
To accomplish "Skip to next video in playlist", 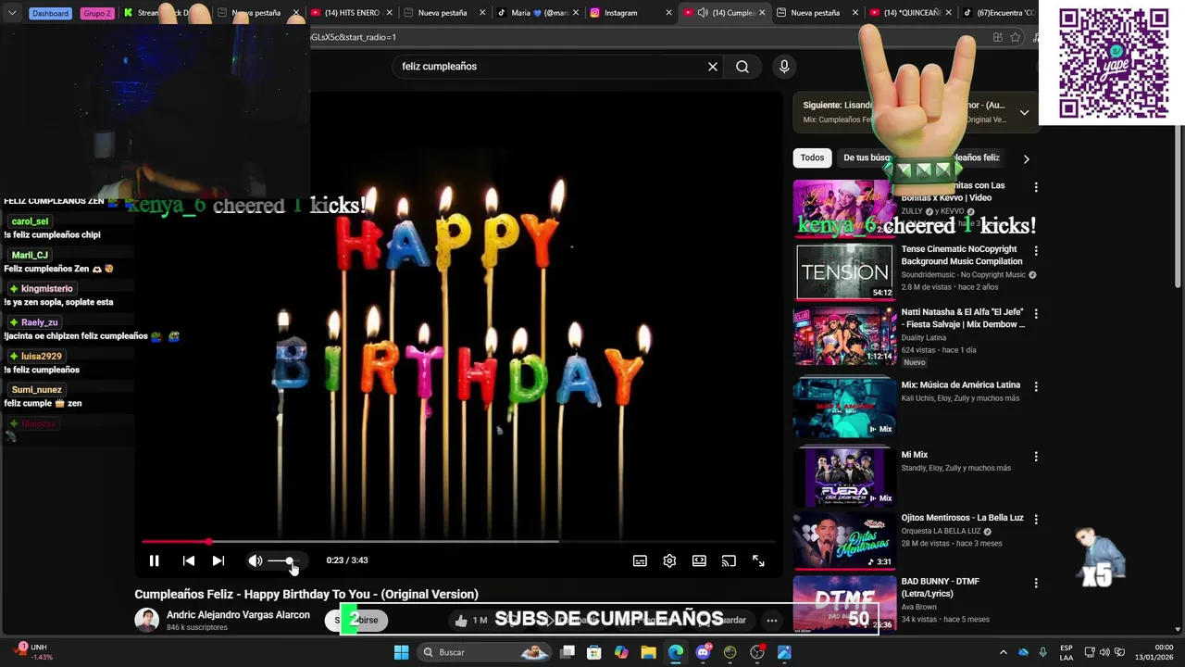I will pyautogui.click(x=218, y=560).
